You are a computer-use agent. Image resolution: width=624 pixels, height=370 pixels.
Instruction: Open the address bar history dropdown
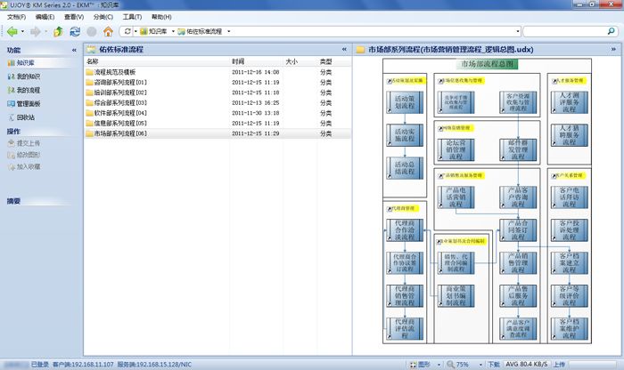[x=517, y=31]
